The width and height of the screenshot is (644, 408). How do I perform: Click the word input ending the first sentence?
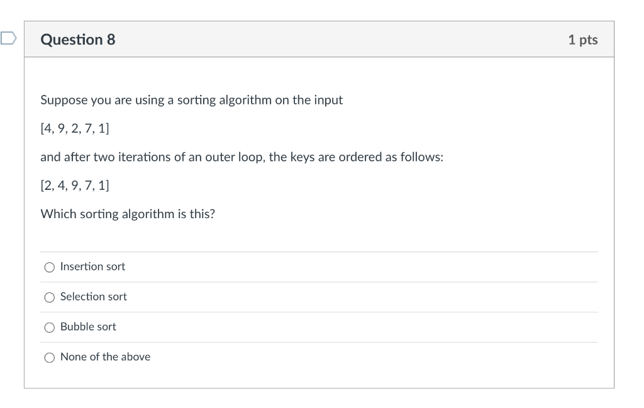(x=328, y=101)
